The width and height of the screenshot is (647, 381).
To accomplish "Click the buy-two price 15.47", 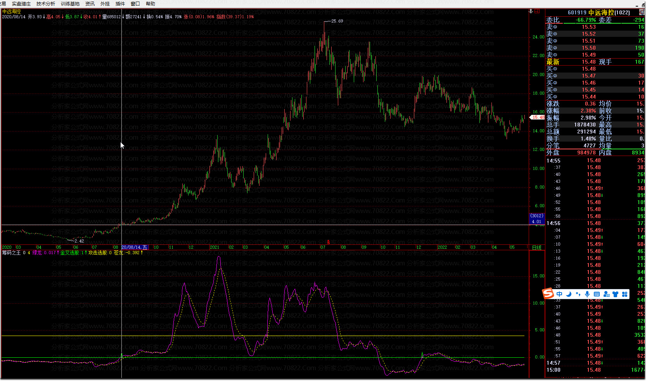I will point(588,76).
